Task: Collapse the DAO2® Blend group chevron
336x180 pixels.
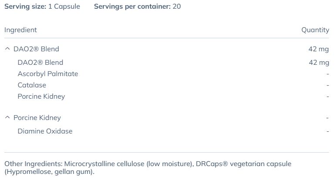Action: coord(7,49)
